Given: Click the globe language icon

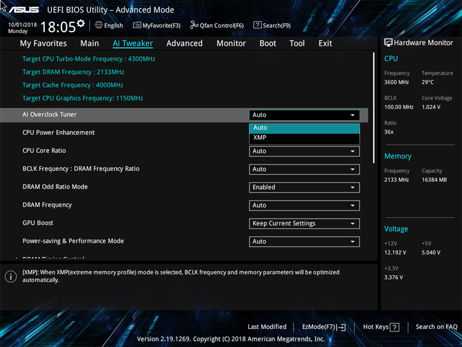Looking at the screenshot, I should tap(99, 25).
